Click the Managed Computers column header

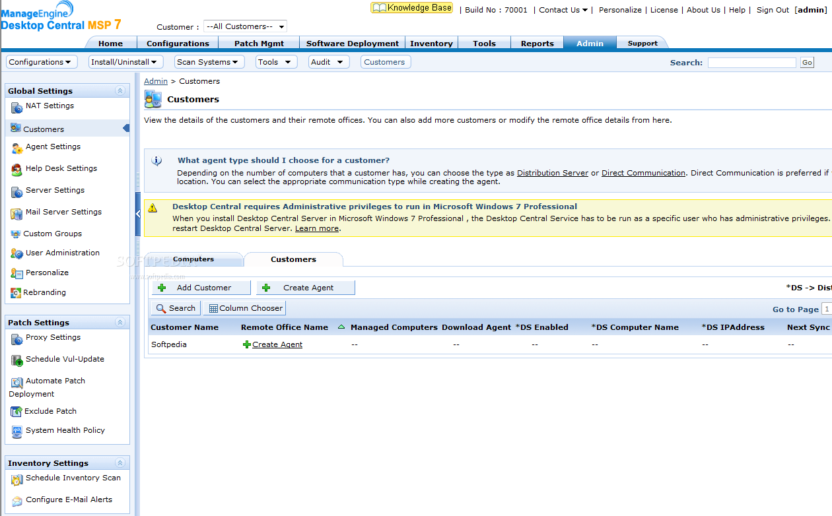click(x=394, y=327)
